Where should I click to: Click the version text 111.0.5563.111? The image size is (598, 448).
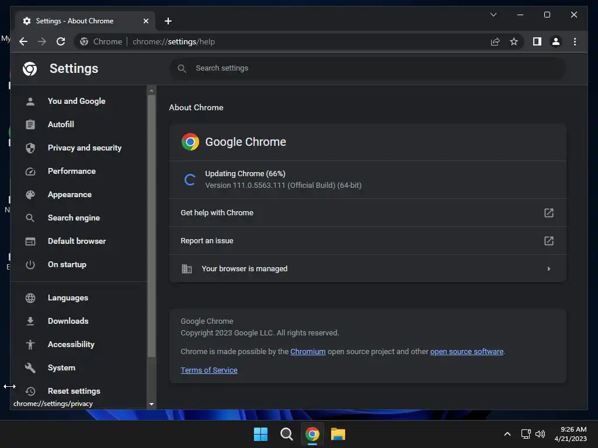click(x=283, y=185)
